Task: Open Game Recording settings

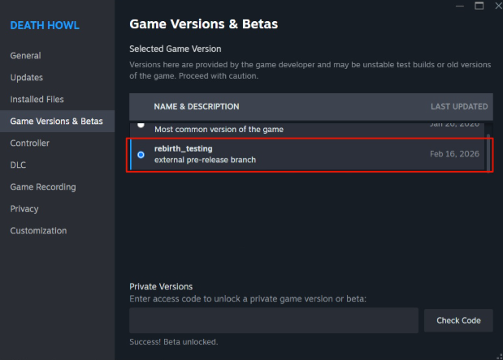Action: click(x=43, y=187)
